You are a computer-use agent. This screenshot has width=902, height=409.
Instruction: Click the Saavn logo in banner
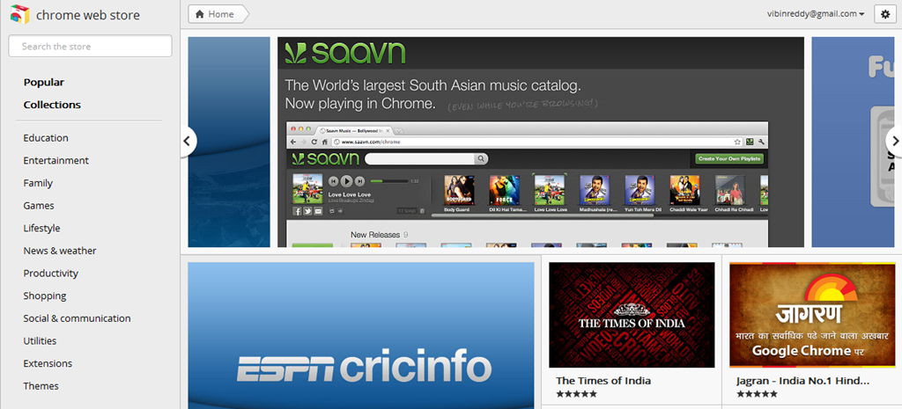[345, 53]
